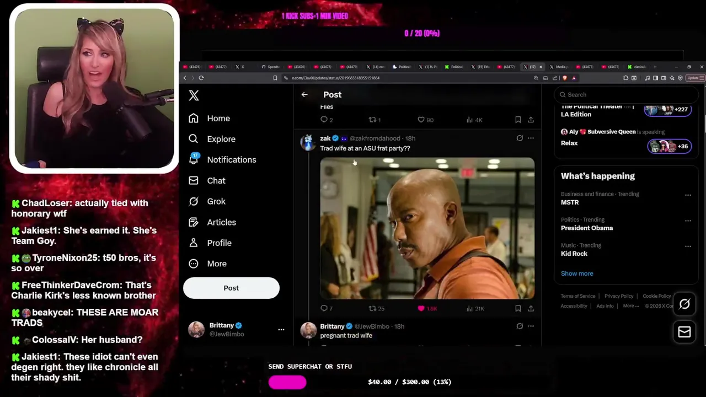Reply to the zak post
This screenshot has height=397, width=706.
[x=327, y=309]
